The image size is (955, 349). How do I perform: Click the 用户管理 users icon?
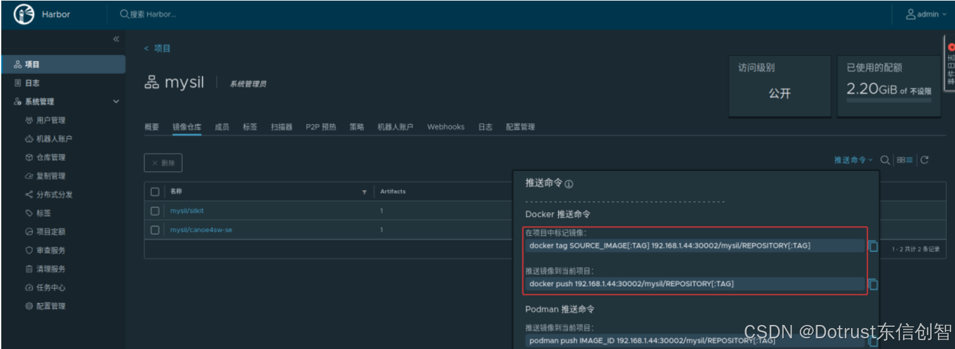tap(29, 120)
